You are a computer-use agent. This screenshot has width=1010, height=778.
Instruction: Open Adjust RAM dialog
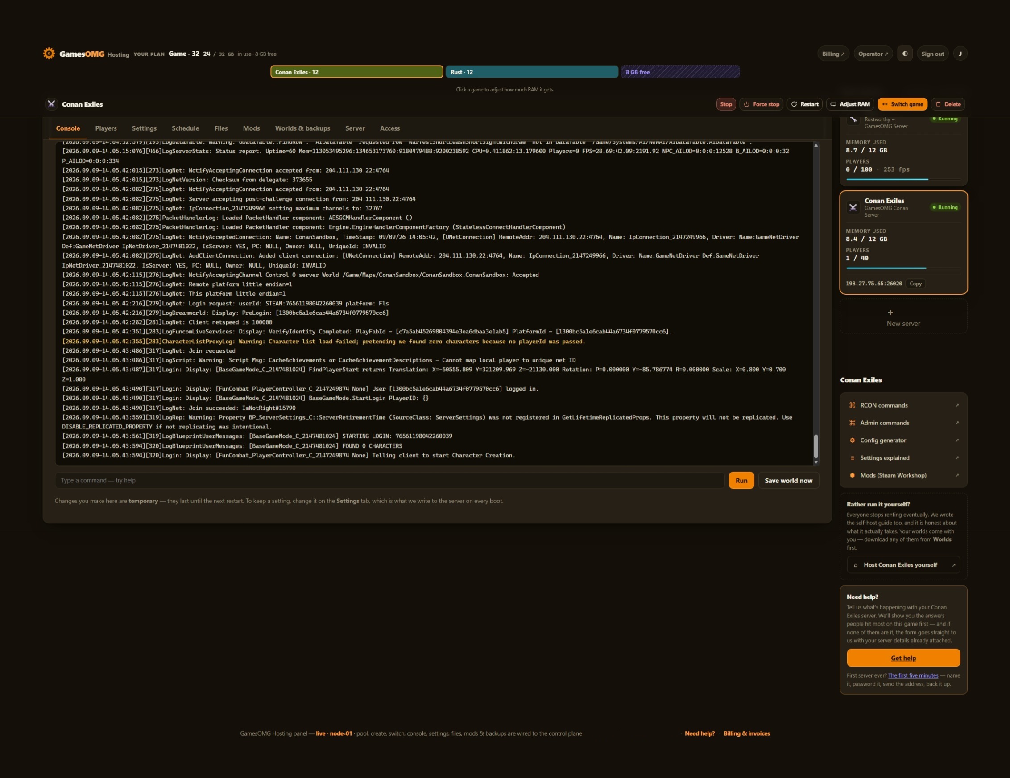[x=850, y=104]
